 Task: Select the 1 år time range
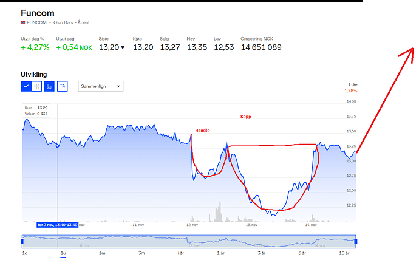pyautogui.click(x=220, y=253)
